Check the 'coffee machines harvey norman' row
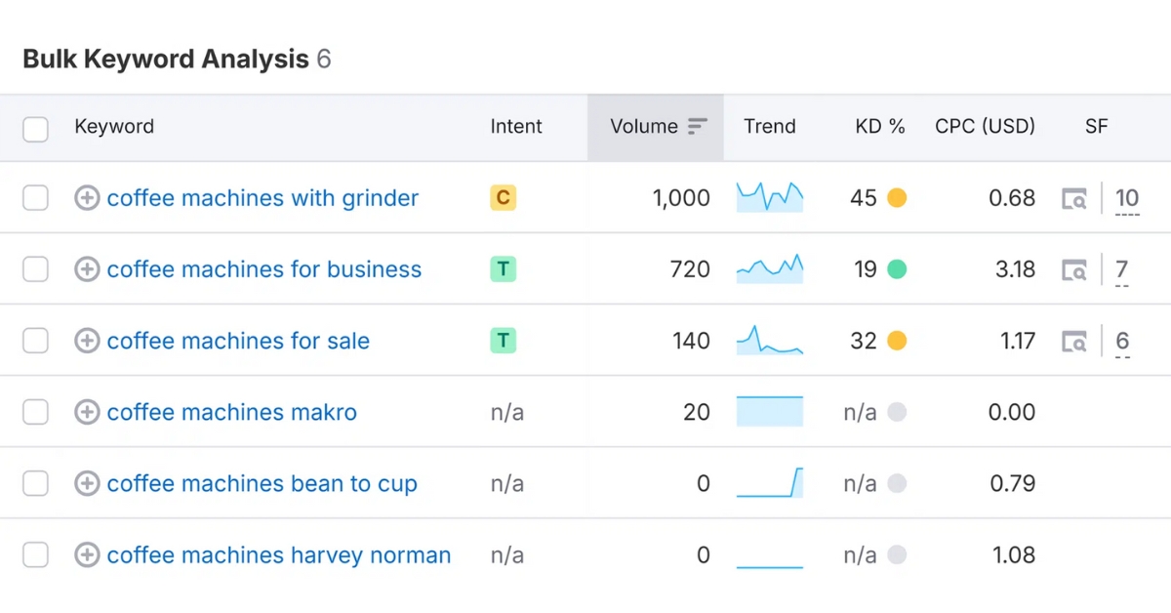This screenshot has width=1171, height=613. [x=35, y=555]
